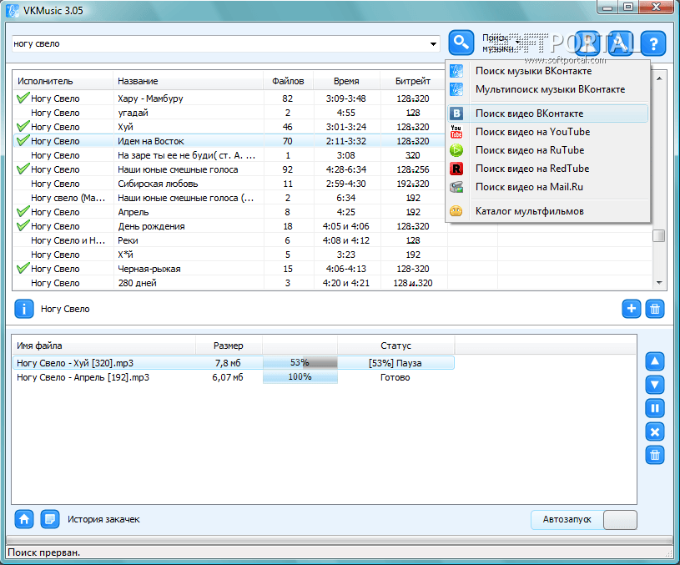
Task: Choose Поиск музыки ВКонтакте from the menu
Action: 548,71
